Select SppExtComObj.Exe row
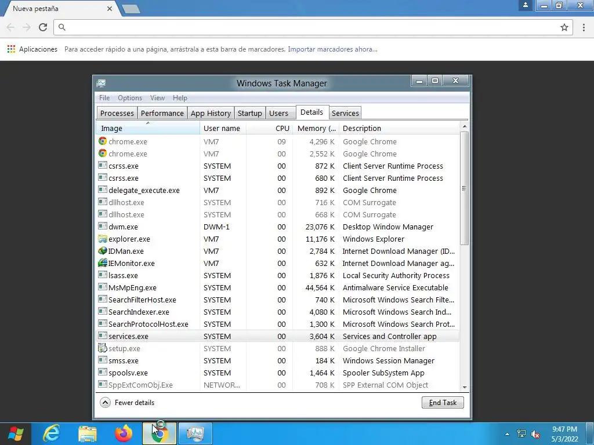The height and width of the screenshot is (445, 594). (278, 385)
